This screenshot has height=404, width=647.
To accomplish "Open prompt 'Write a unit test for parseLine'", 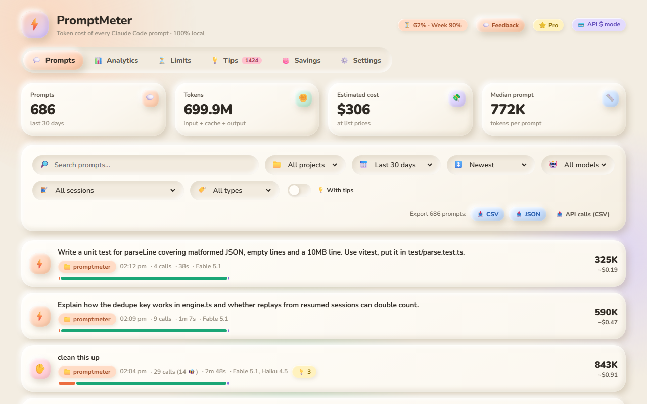I will (x=261, y=252).
